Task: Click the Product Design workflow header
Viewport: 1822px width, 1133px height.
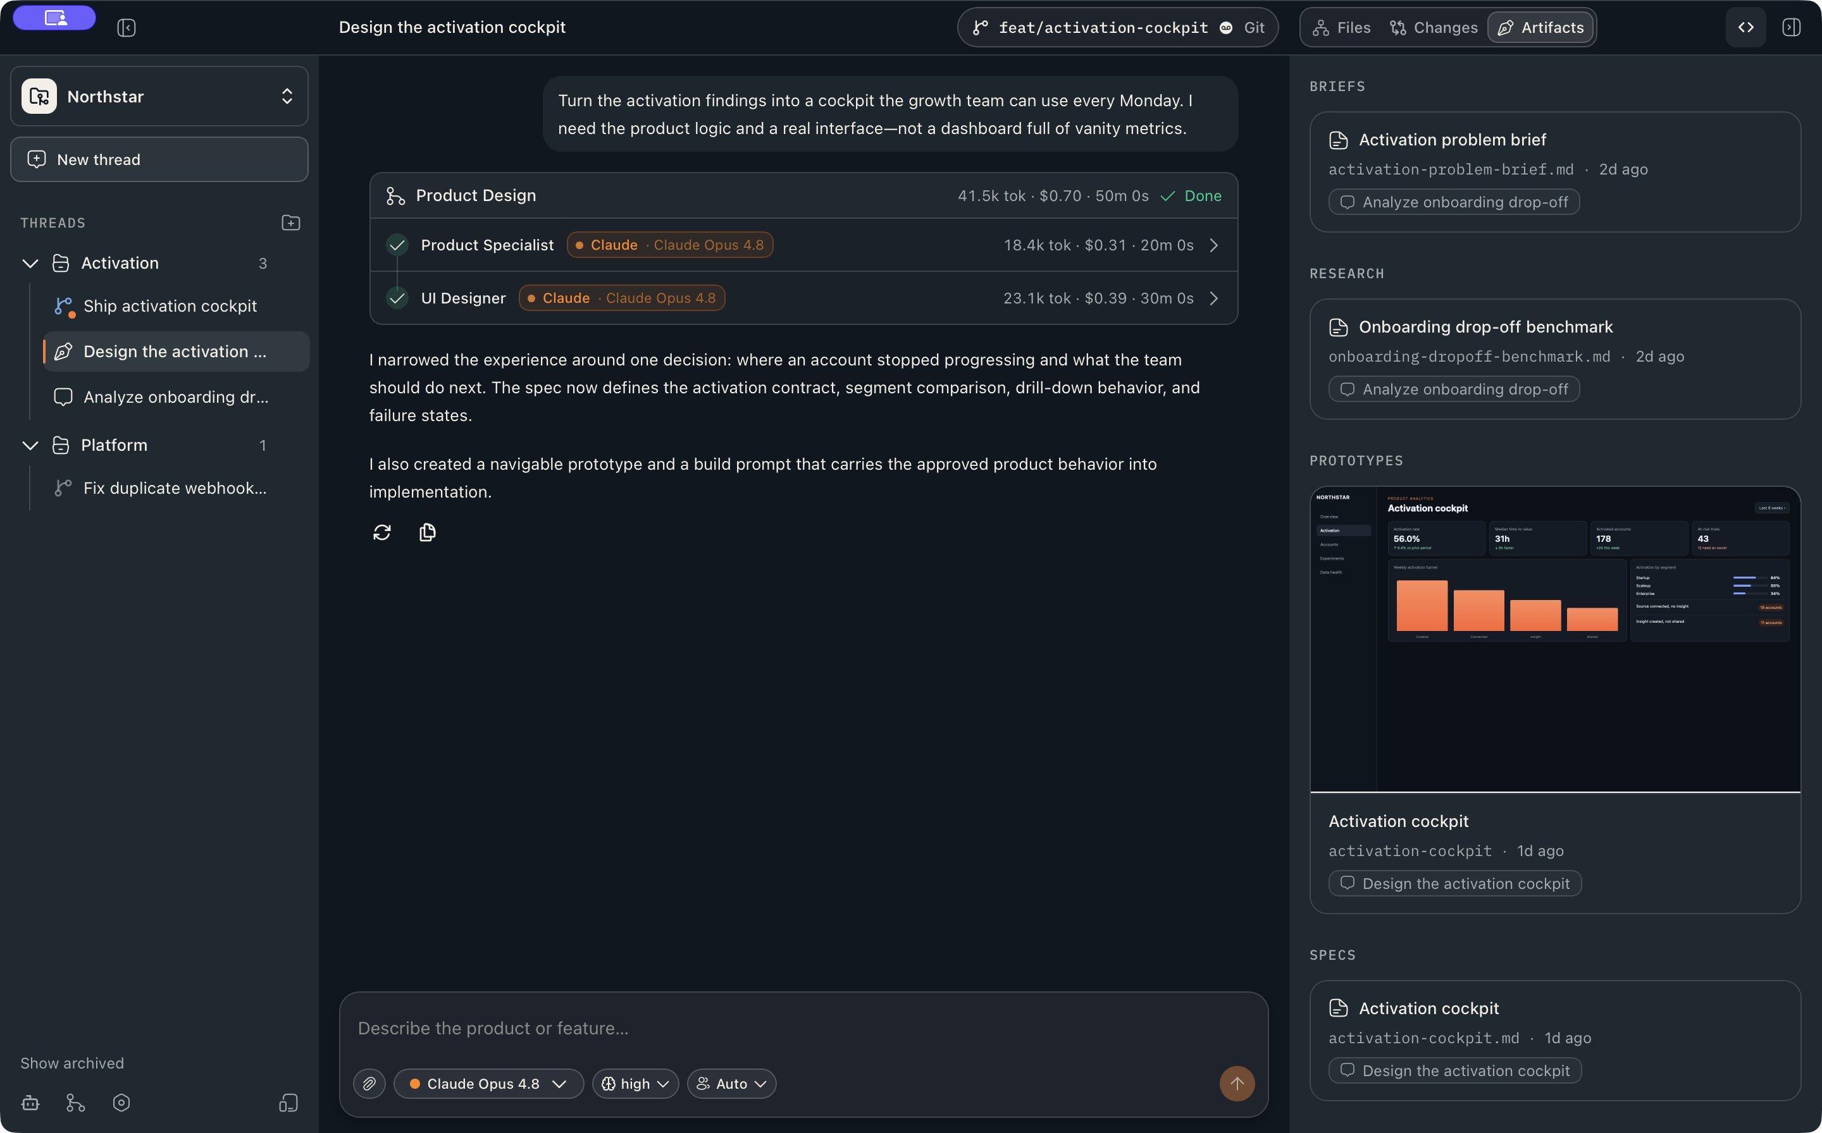Action: pos(803,195)
